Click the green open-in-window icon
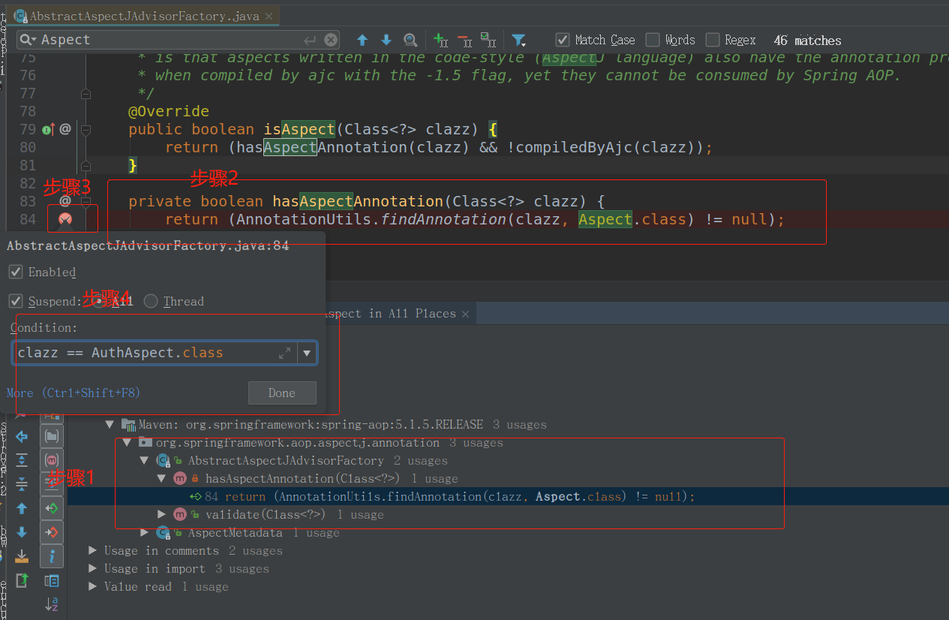 [22, 580]
